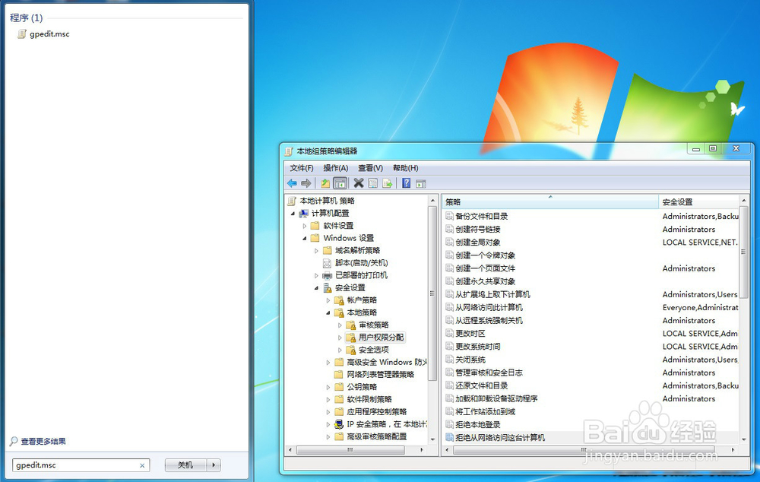
Task: Click the 关机 shutdown button
Action: 185,465
